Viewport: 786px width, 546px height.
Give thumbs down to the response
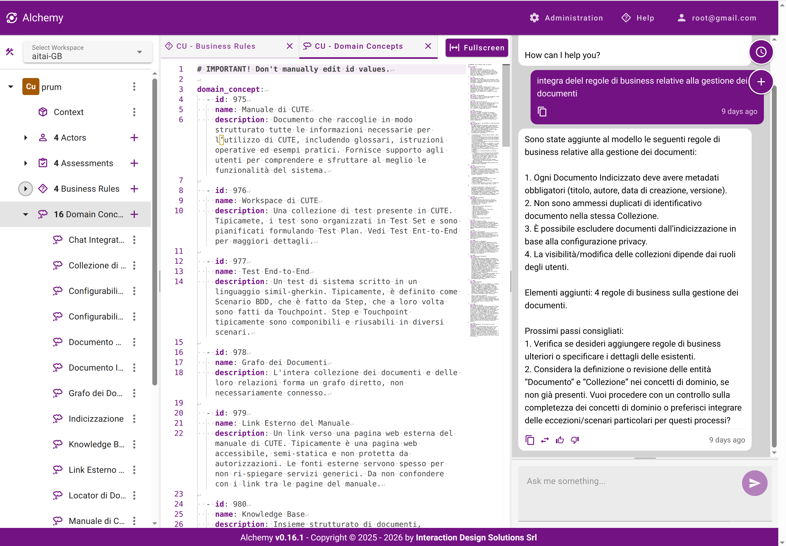click(575, 440)
